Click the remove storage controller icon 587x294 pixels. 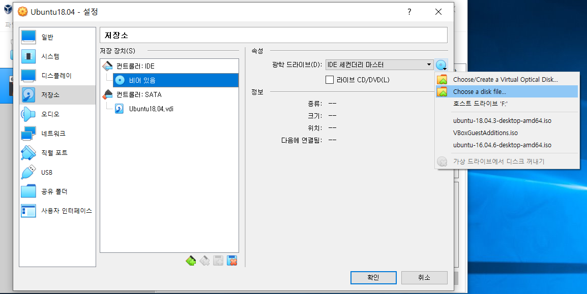click(x=204, y=260)
